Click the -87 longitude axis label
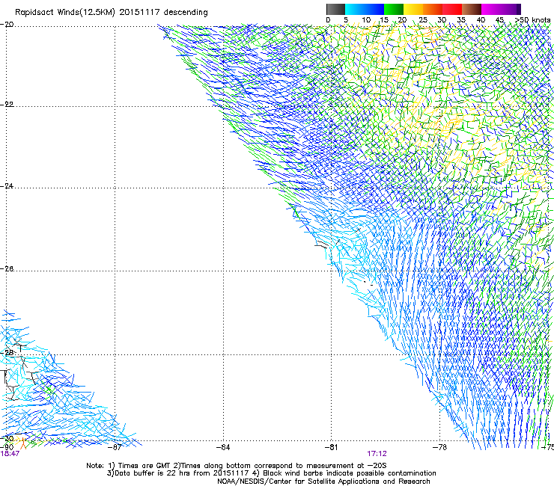Viewport: 554px width, 486px height. (x=115, y=448)
